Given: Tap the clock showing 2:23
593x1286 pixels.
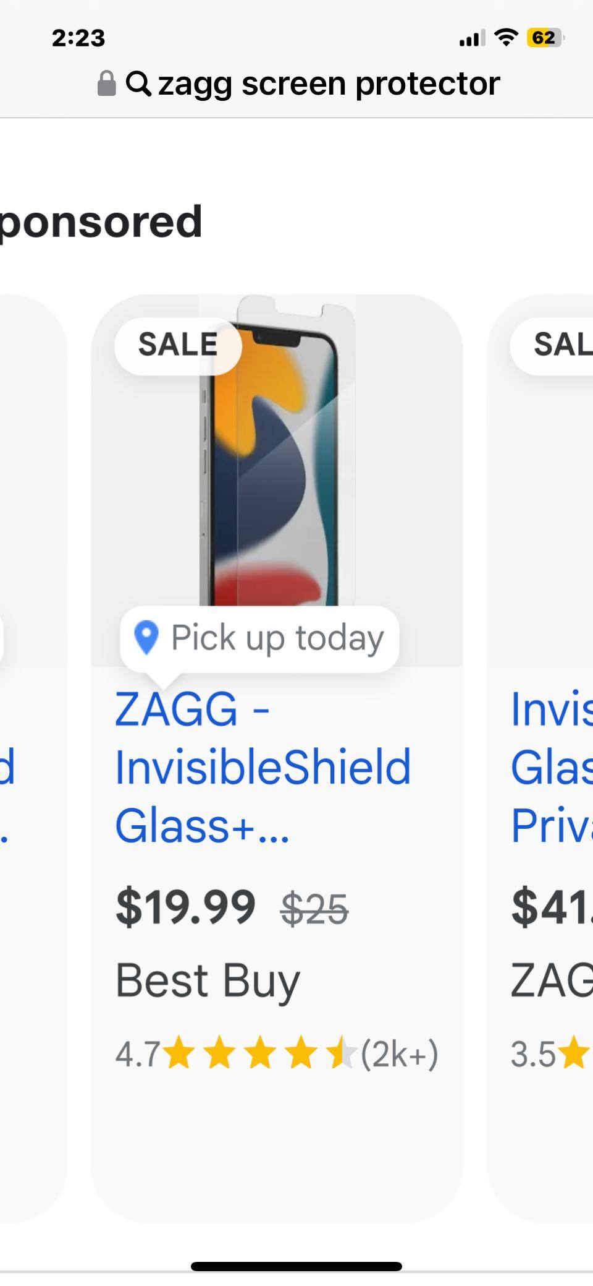Looking at the screenshot, I should pos(78,38).
